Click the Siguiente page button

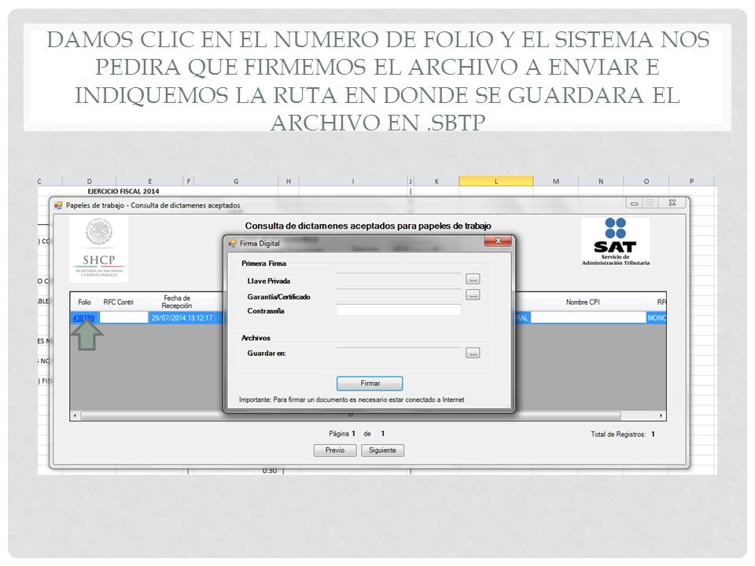click(x=382, y=450)
